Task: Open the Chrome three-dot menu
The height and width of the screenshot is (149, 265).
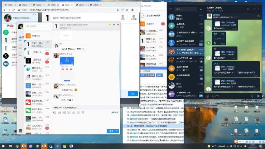Action: (137, 10)
